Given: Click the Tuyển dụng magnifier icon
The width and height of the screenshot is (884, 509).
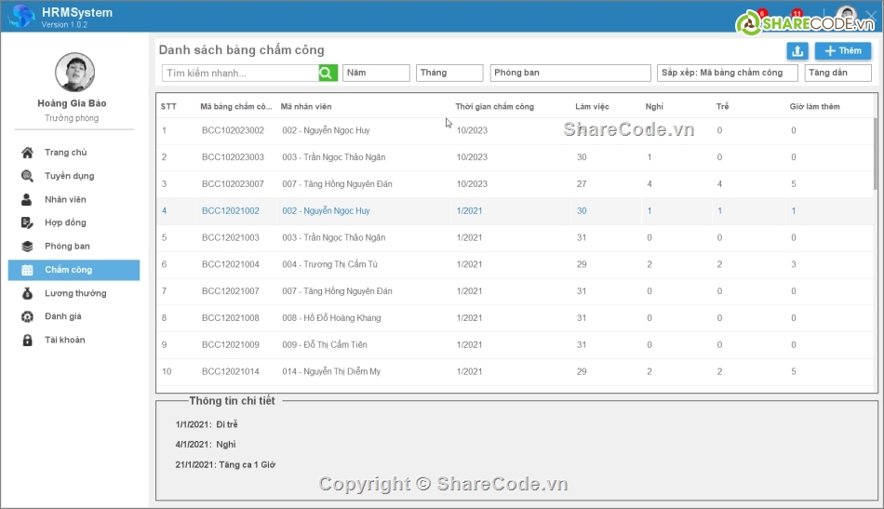Looking at the screenshot, I should (x=27, y=176).
